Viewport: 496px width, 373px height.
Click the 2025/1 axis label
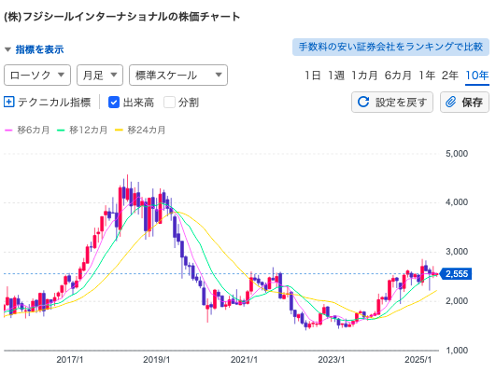tap(418, 360)
